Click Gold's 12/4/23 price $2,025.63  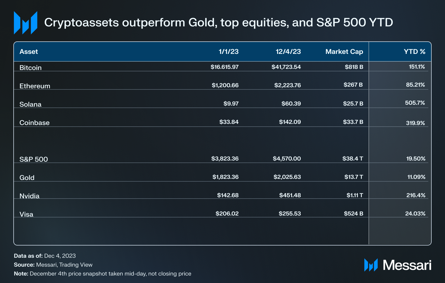pyautogui.click(x=287, y=177)
